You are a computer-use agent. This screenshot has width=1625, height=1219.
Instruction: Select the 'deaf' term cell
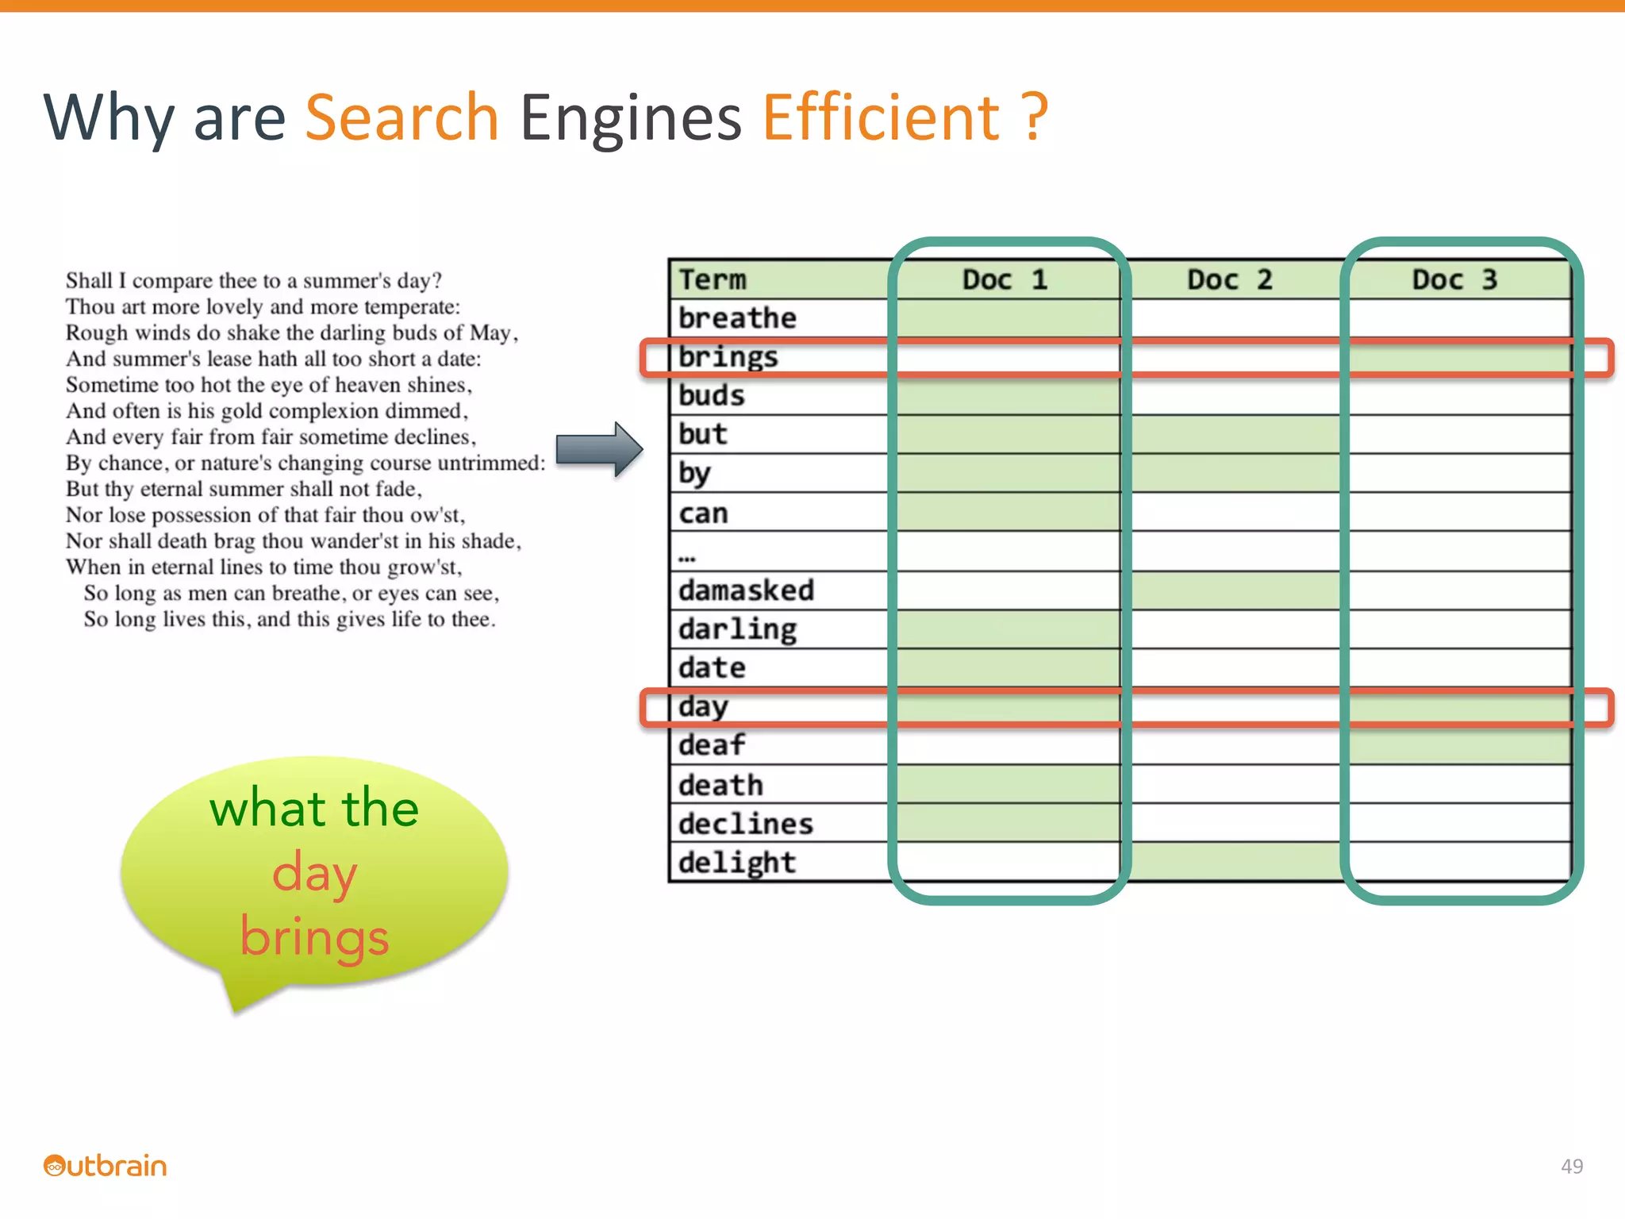pos(781,746)
